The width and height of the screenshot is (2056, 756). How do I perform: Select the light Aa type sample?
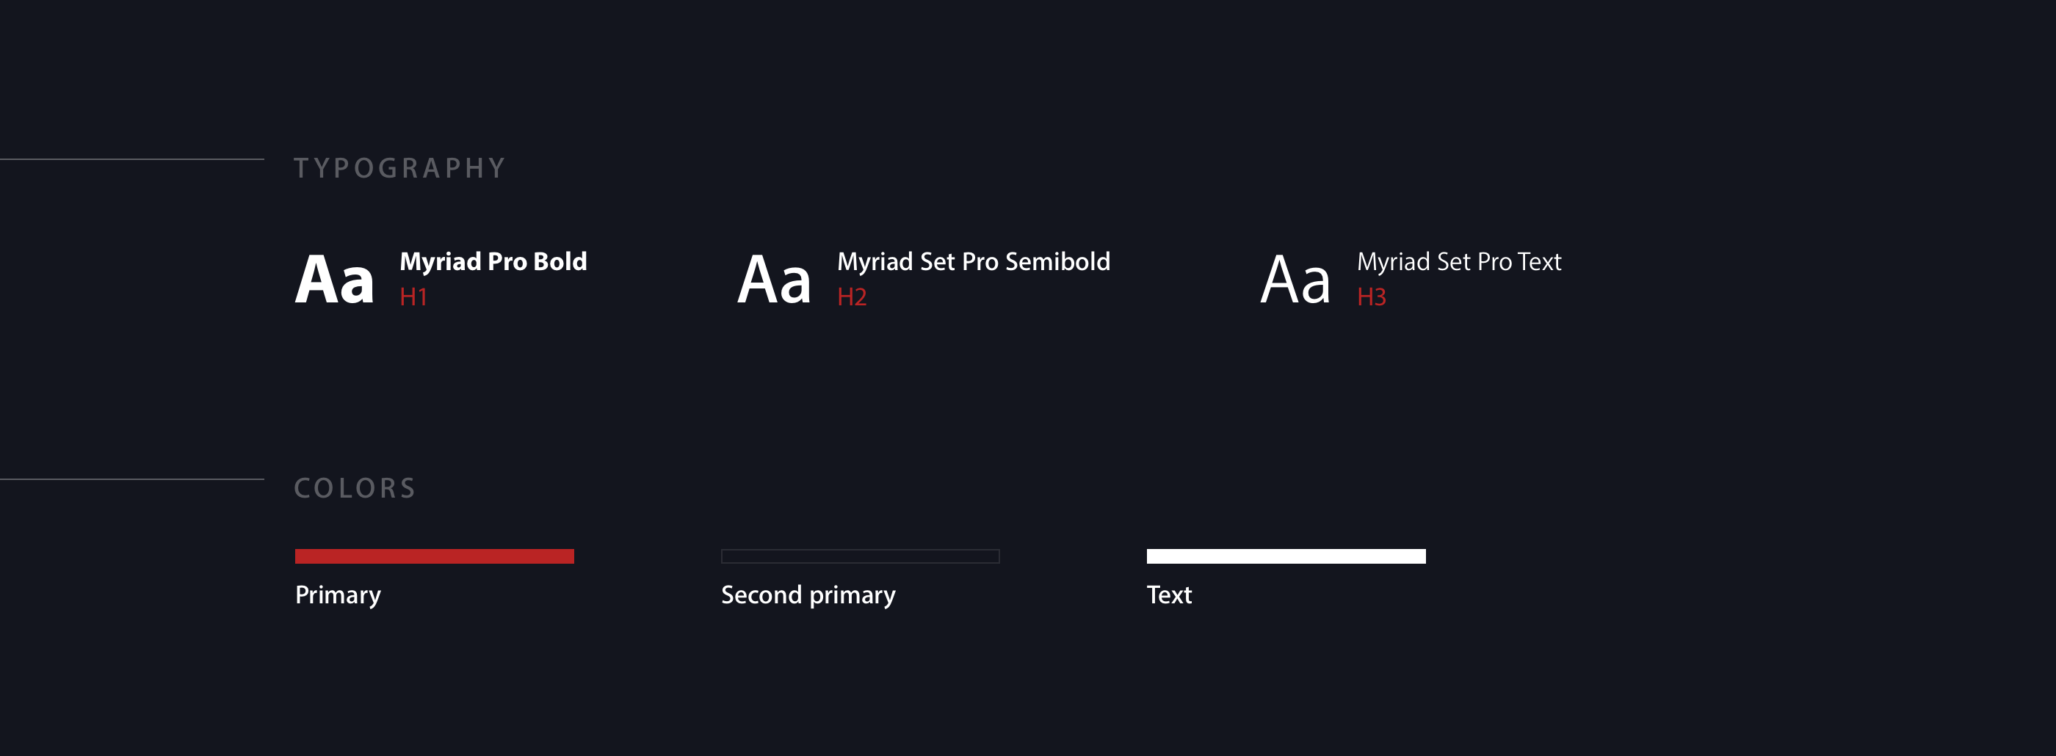pos(1295,280)
